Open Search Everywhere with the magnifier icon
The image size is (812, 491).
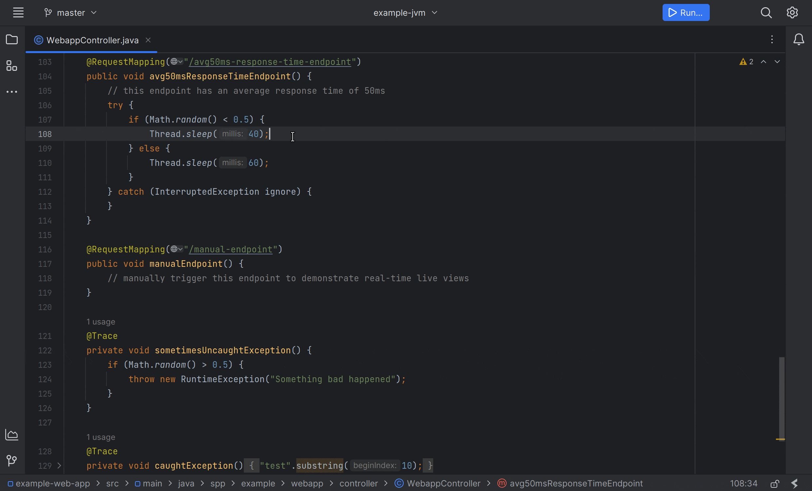766,12
